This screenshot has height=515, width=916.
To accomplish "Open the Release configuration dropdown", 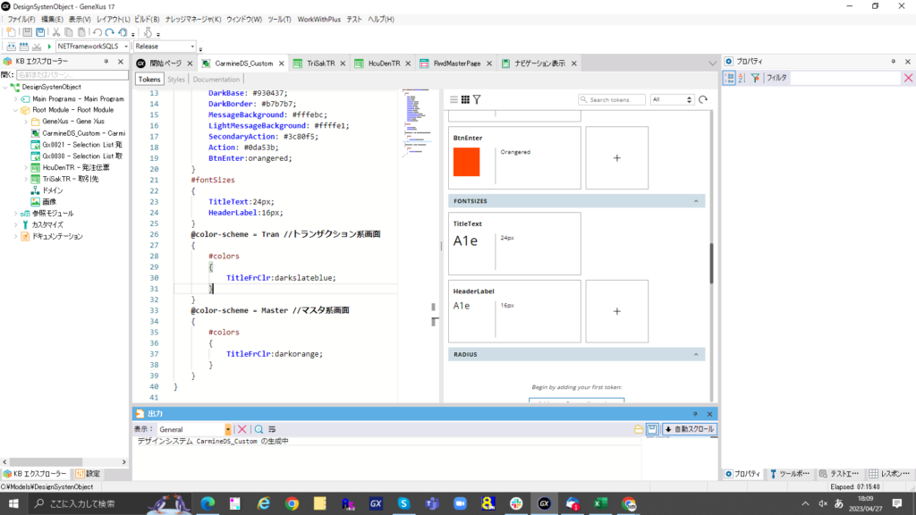I will [x=192, y=46].
